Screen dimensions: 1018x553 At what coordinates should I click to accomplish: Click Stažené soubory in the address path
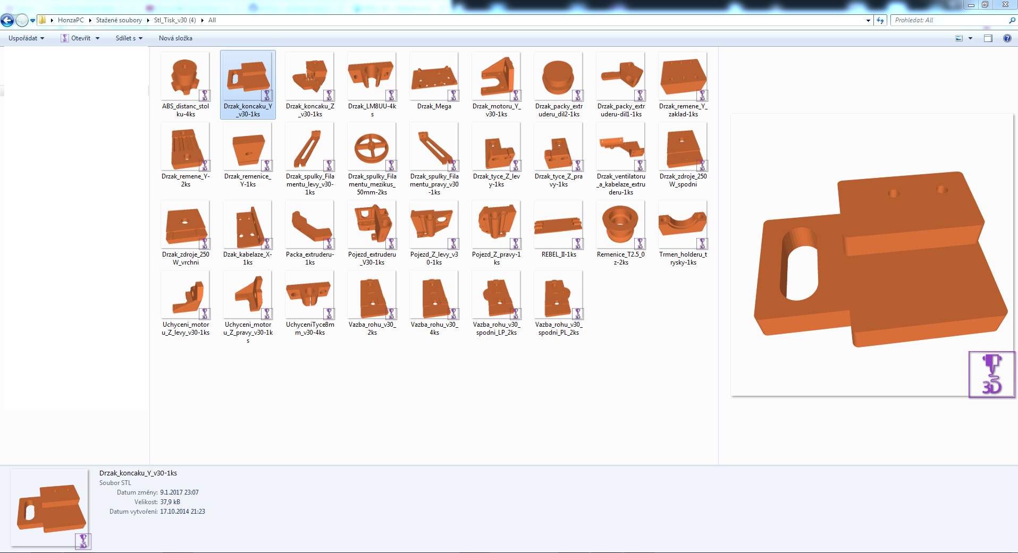tap(119, 20)
